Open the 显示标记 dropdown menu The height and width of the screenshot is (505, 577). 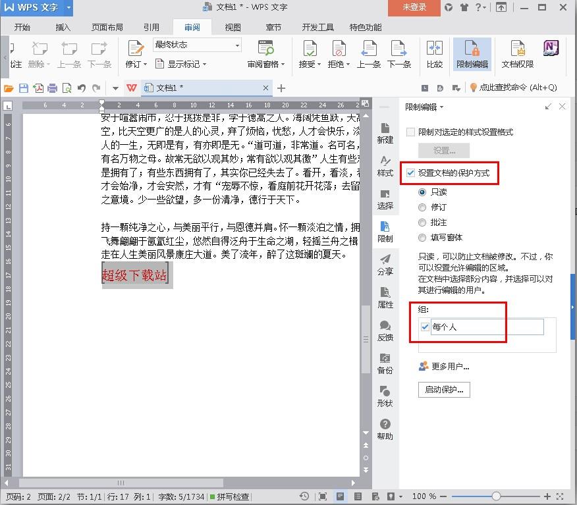(182, 65)
